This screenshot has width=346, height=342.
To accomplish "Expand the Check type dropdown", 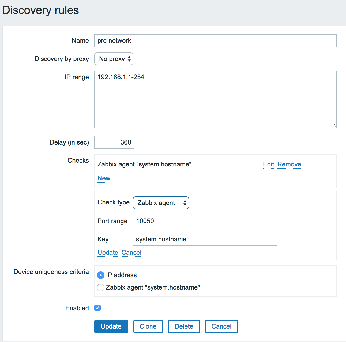I will [161, 203].
